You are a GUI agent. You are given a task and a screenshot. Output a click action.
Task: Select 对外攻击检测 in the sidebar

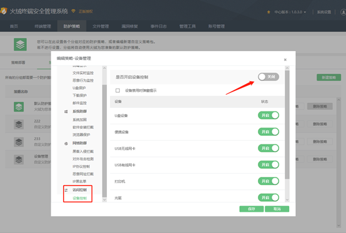click(x=83, y=159)
